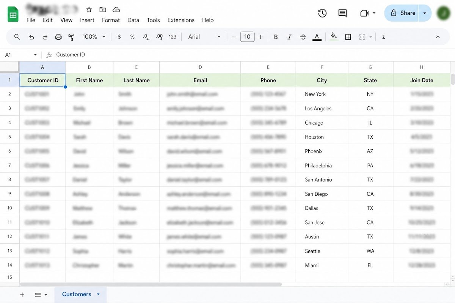Select row 7 header
This screenshot has width=455, height=303.
[10, 165]
